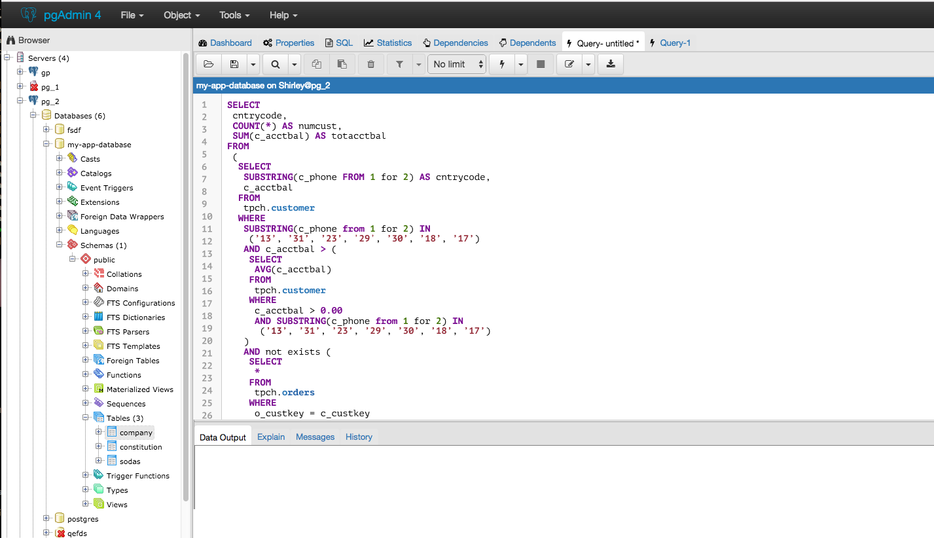934x538 pixels.
Task: Open the execute options dropdown arrow
Action: (x=521, y=64)
